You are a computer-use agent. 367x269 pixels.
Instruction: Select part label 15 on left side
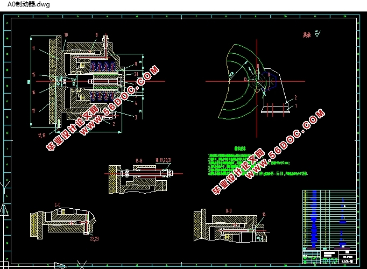[x=34, y=74]
